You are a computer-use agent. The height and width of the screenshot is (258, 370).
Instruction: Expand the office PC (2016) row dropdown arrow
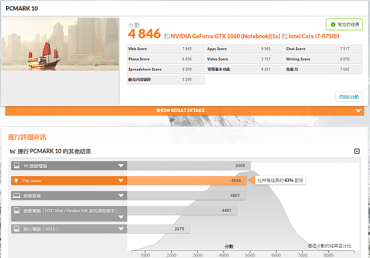coord(121,229)
